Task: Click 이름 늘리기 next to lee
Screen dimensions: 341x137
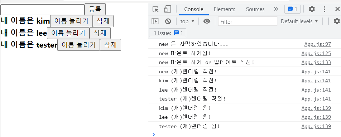Action: pos(68,33)
